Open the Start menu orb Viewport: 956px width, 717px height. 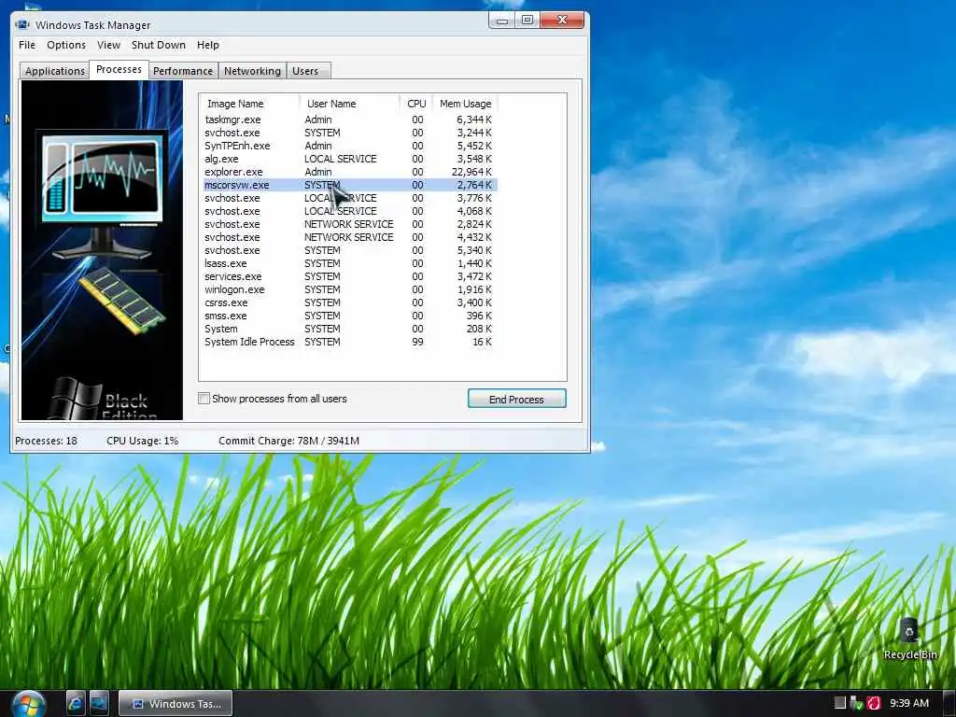click(29, 704)
